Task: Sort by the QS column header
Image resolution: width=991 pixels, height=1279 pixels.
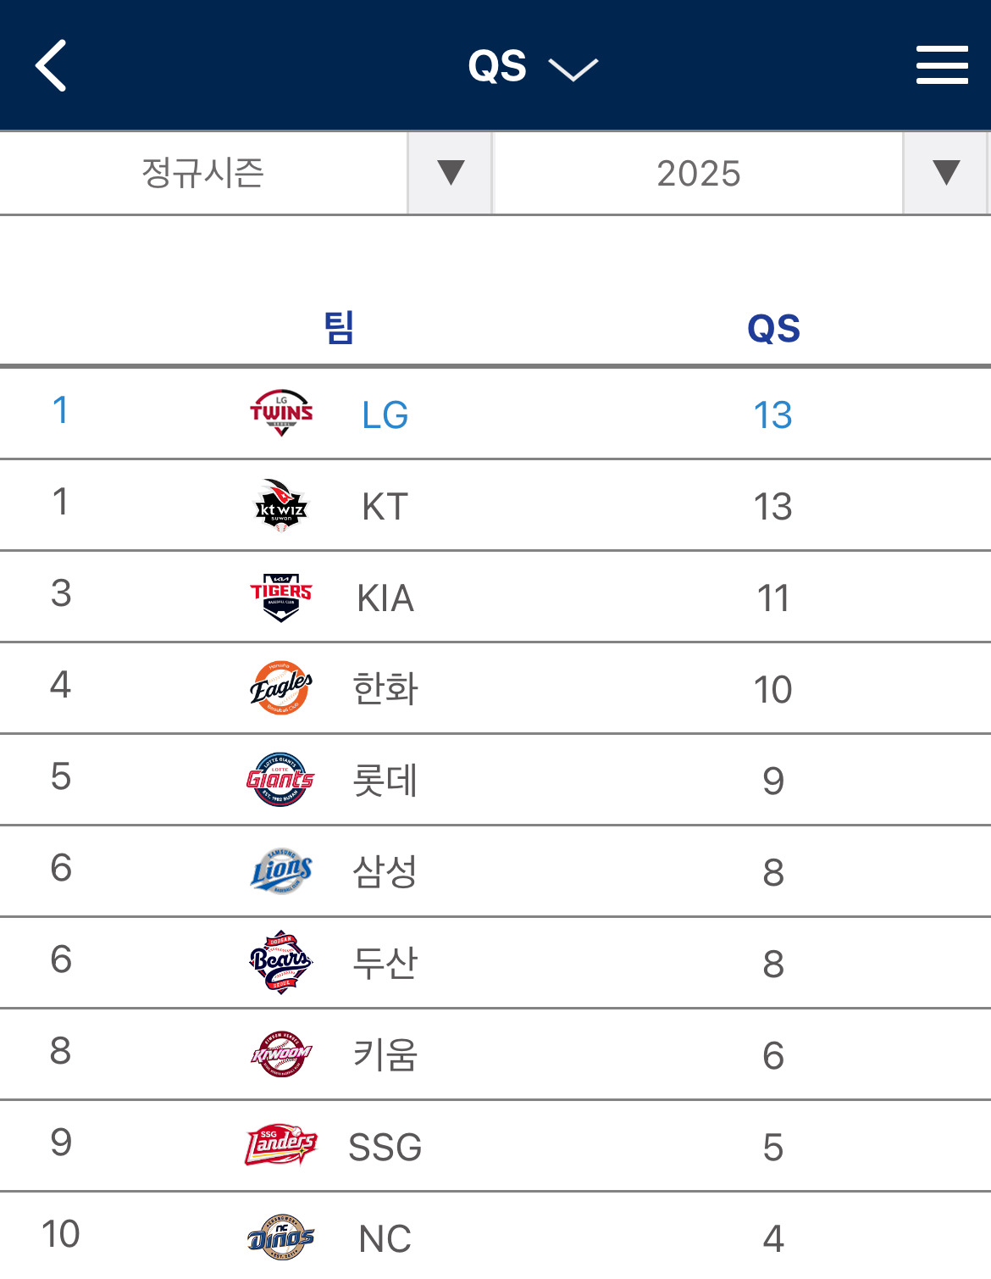Action: pyautogui.click(x=772, y=329)
